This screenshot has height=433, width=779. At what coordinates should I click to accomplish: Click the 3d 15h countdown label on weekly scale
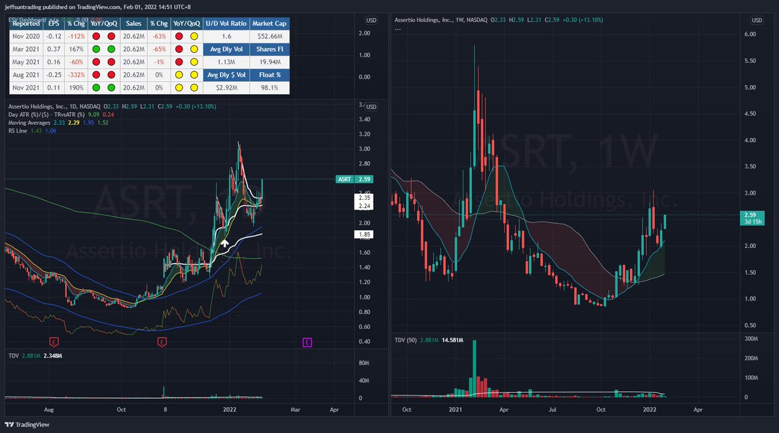[752, 221]
